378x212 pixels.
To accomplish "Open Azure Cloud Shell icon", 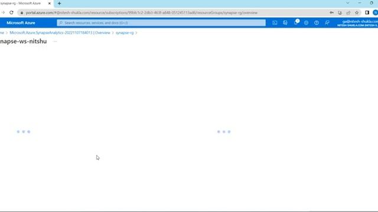I will point(275,23).
